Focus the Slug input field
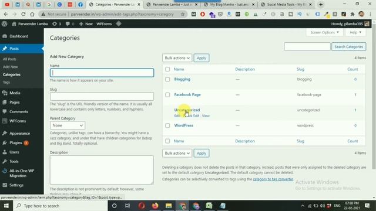 102,96
